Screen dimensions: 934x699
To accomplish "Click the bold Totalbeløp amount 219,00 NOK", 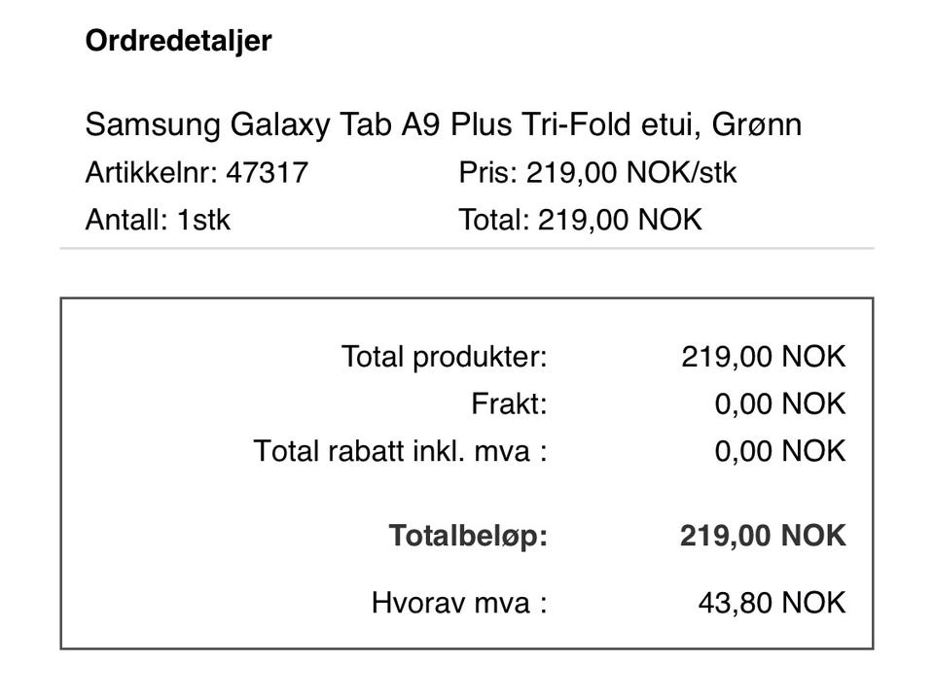I will (x=763, y=536).
